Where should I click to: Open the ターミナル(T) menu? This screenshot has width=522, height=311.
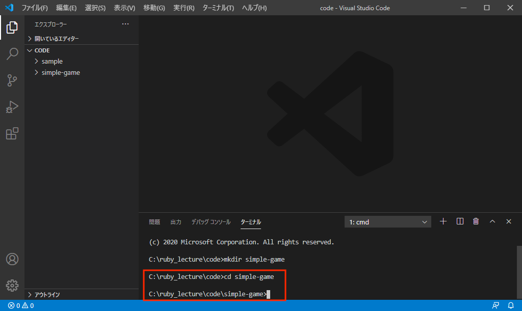(x=218, y=8)
